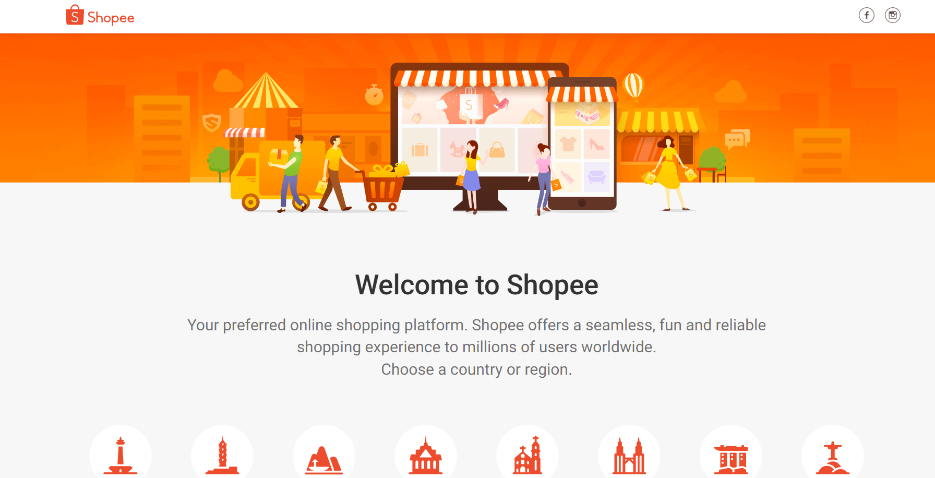Click the 'Choose a country or region' text
Viewport: 935px width, 478px height.
point(477,369)
